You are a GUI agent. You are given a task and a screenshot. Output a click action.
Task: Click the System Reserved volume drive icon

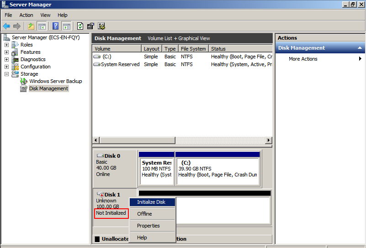(x=97, y=64)
